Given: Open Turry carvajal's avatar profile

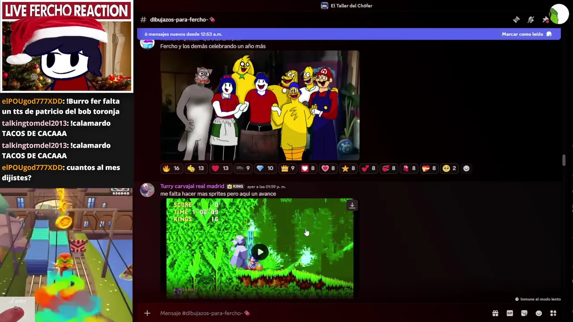Looking at the screenshot, I should 147,190.
